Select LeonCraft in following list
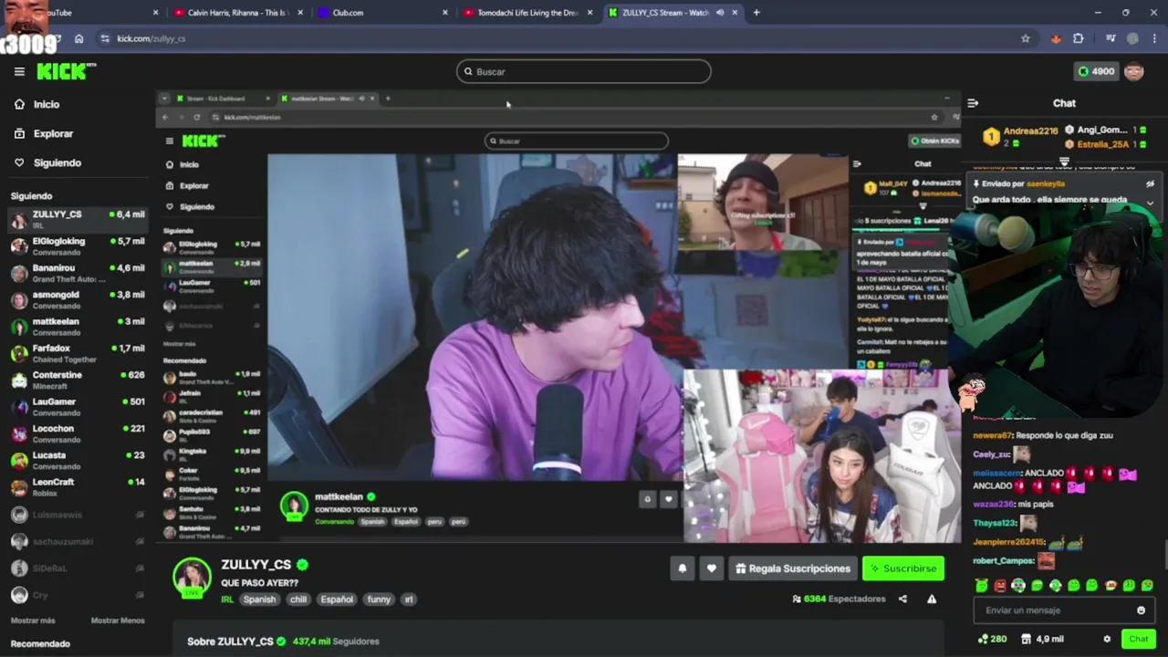 (x=78, y=486)
